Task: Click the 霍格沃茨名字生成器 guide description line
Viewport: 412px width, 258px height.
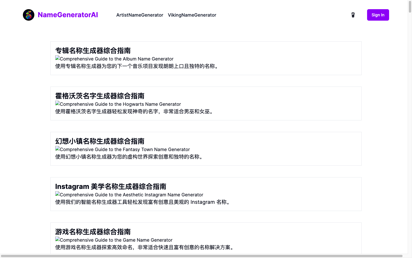Action: [x=134, y=112]
